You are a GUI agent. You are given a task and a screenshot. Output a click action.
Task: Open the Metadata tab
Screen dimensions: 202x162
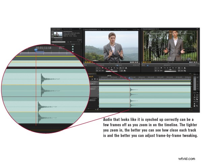[x=134, y=29]
